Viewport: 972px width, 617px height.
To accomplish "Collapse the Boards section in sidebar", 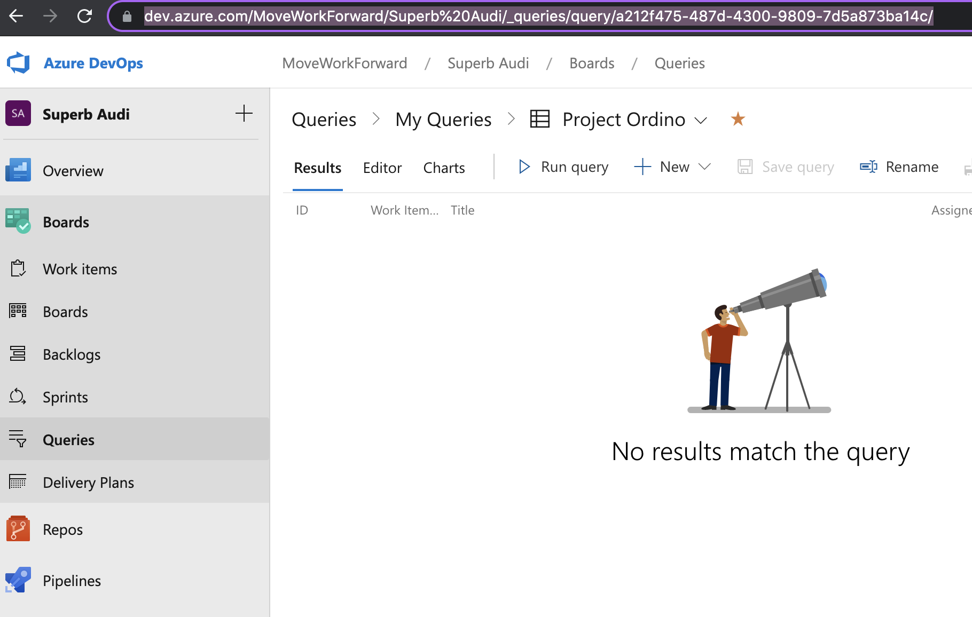I will click(x=66, y=222).
